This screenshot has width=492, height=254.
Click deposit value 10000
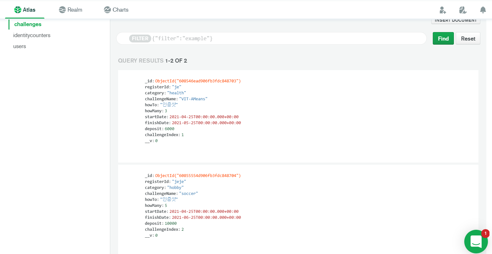pos(171,223)
